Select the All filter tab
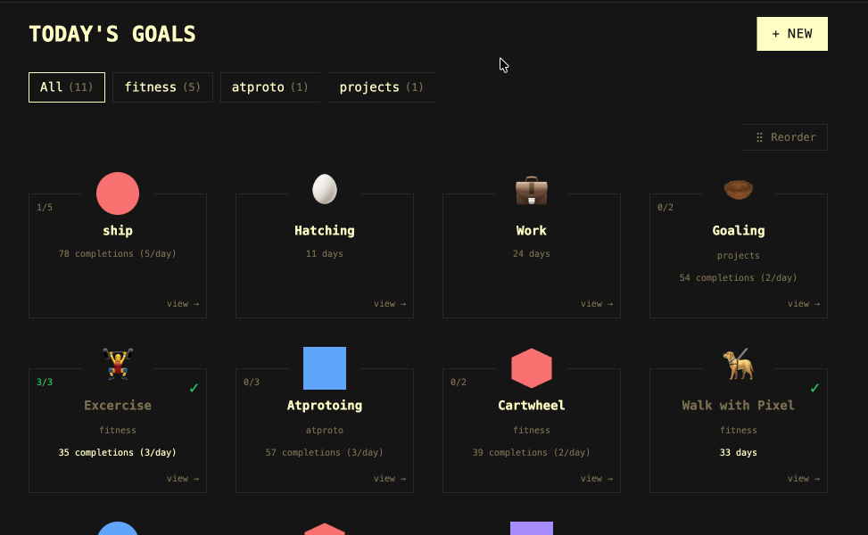The width and height of the screenshot is (868, 535). pyautogui.click(x=67, y=87)
